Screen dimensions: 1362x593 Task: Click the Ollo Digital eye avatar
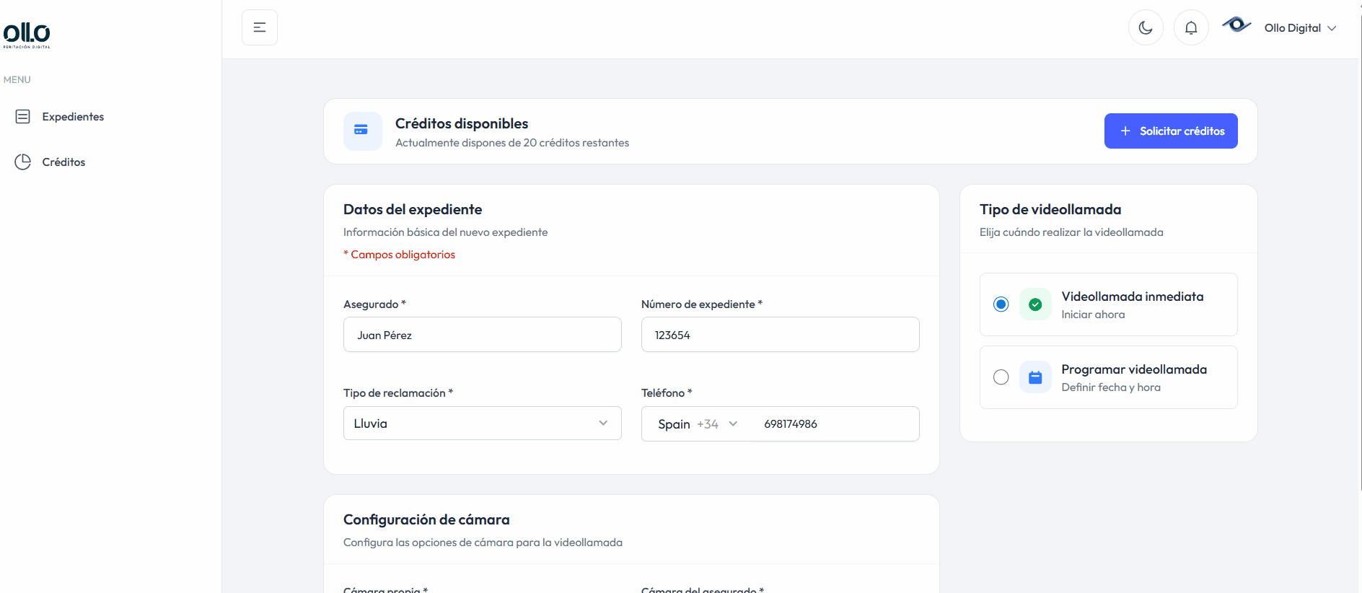click(1236, 25)
